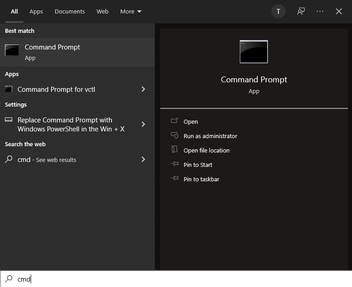Click the web search magnifier icon
This screenshot has width=352, height=287.
click(x=9, y=159)
